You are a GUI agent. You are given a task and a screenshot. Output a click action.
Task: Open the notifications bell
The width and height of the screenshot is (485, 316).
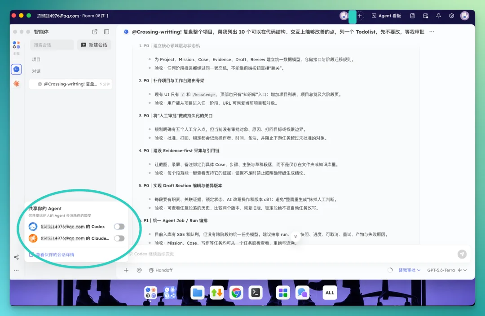[439, 16]
